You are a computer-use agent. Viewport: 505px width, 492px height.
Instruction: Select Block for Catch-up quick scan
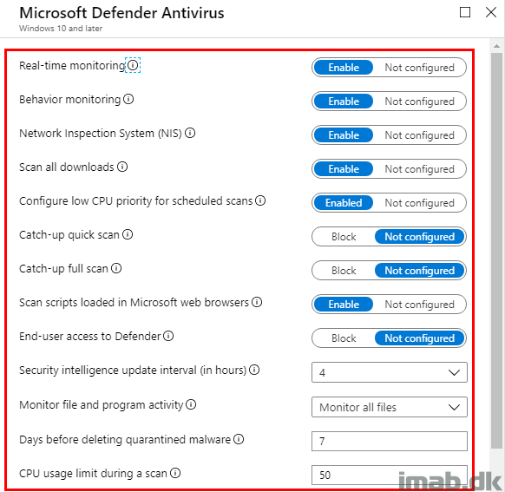344,237
